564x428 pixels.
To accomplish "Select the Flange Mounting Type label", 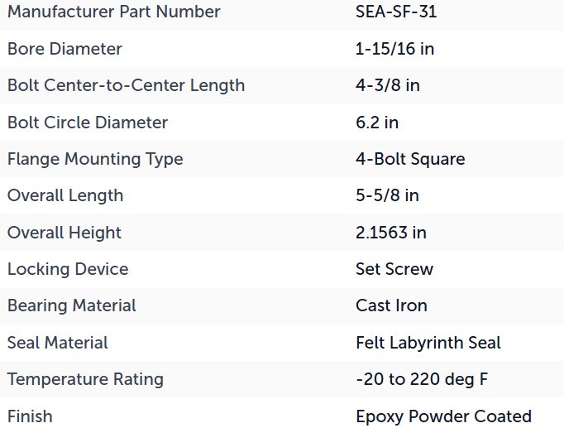I will point(95,159).
